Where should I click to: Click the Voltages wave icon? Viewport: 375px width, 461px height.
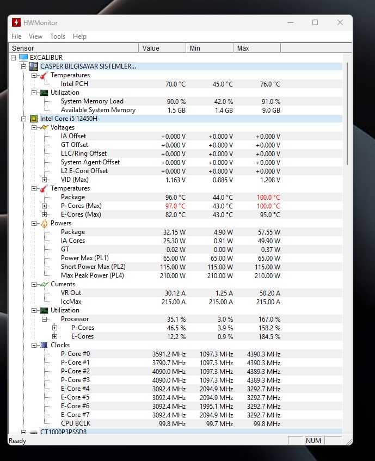pos(44,127)
